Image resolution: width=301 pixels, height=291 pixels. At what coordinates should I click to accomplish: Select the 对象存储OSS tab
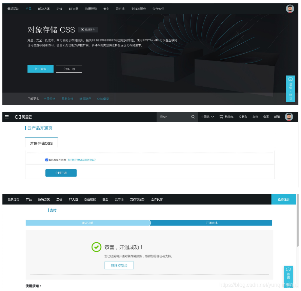tap(41, 143)
